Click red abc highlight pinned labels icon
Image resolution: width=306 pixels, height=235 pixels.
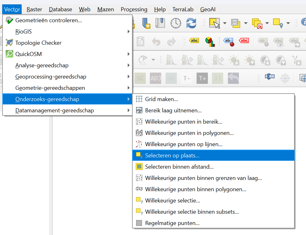pos(244,40)
